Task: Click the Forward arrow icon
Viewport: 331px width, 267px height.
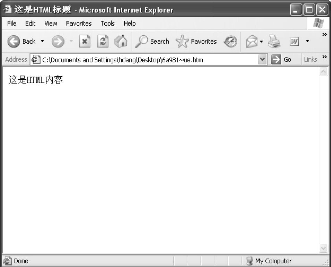Action: point(58,41)
